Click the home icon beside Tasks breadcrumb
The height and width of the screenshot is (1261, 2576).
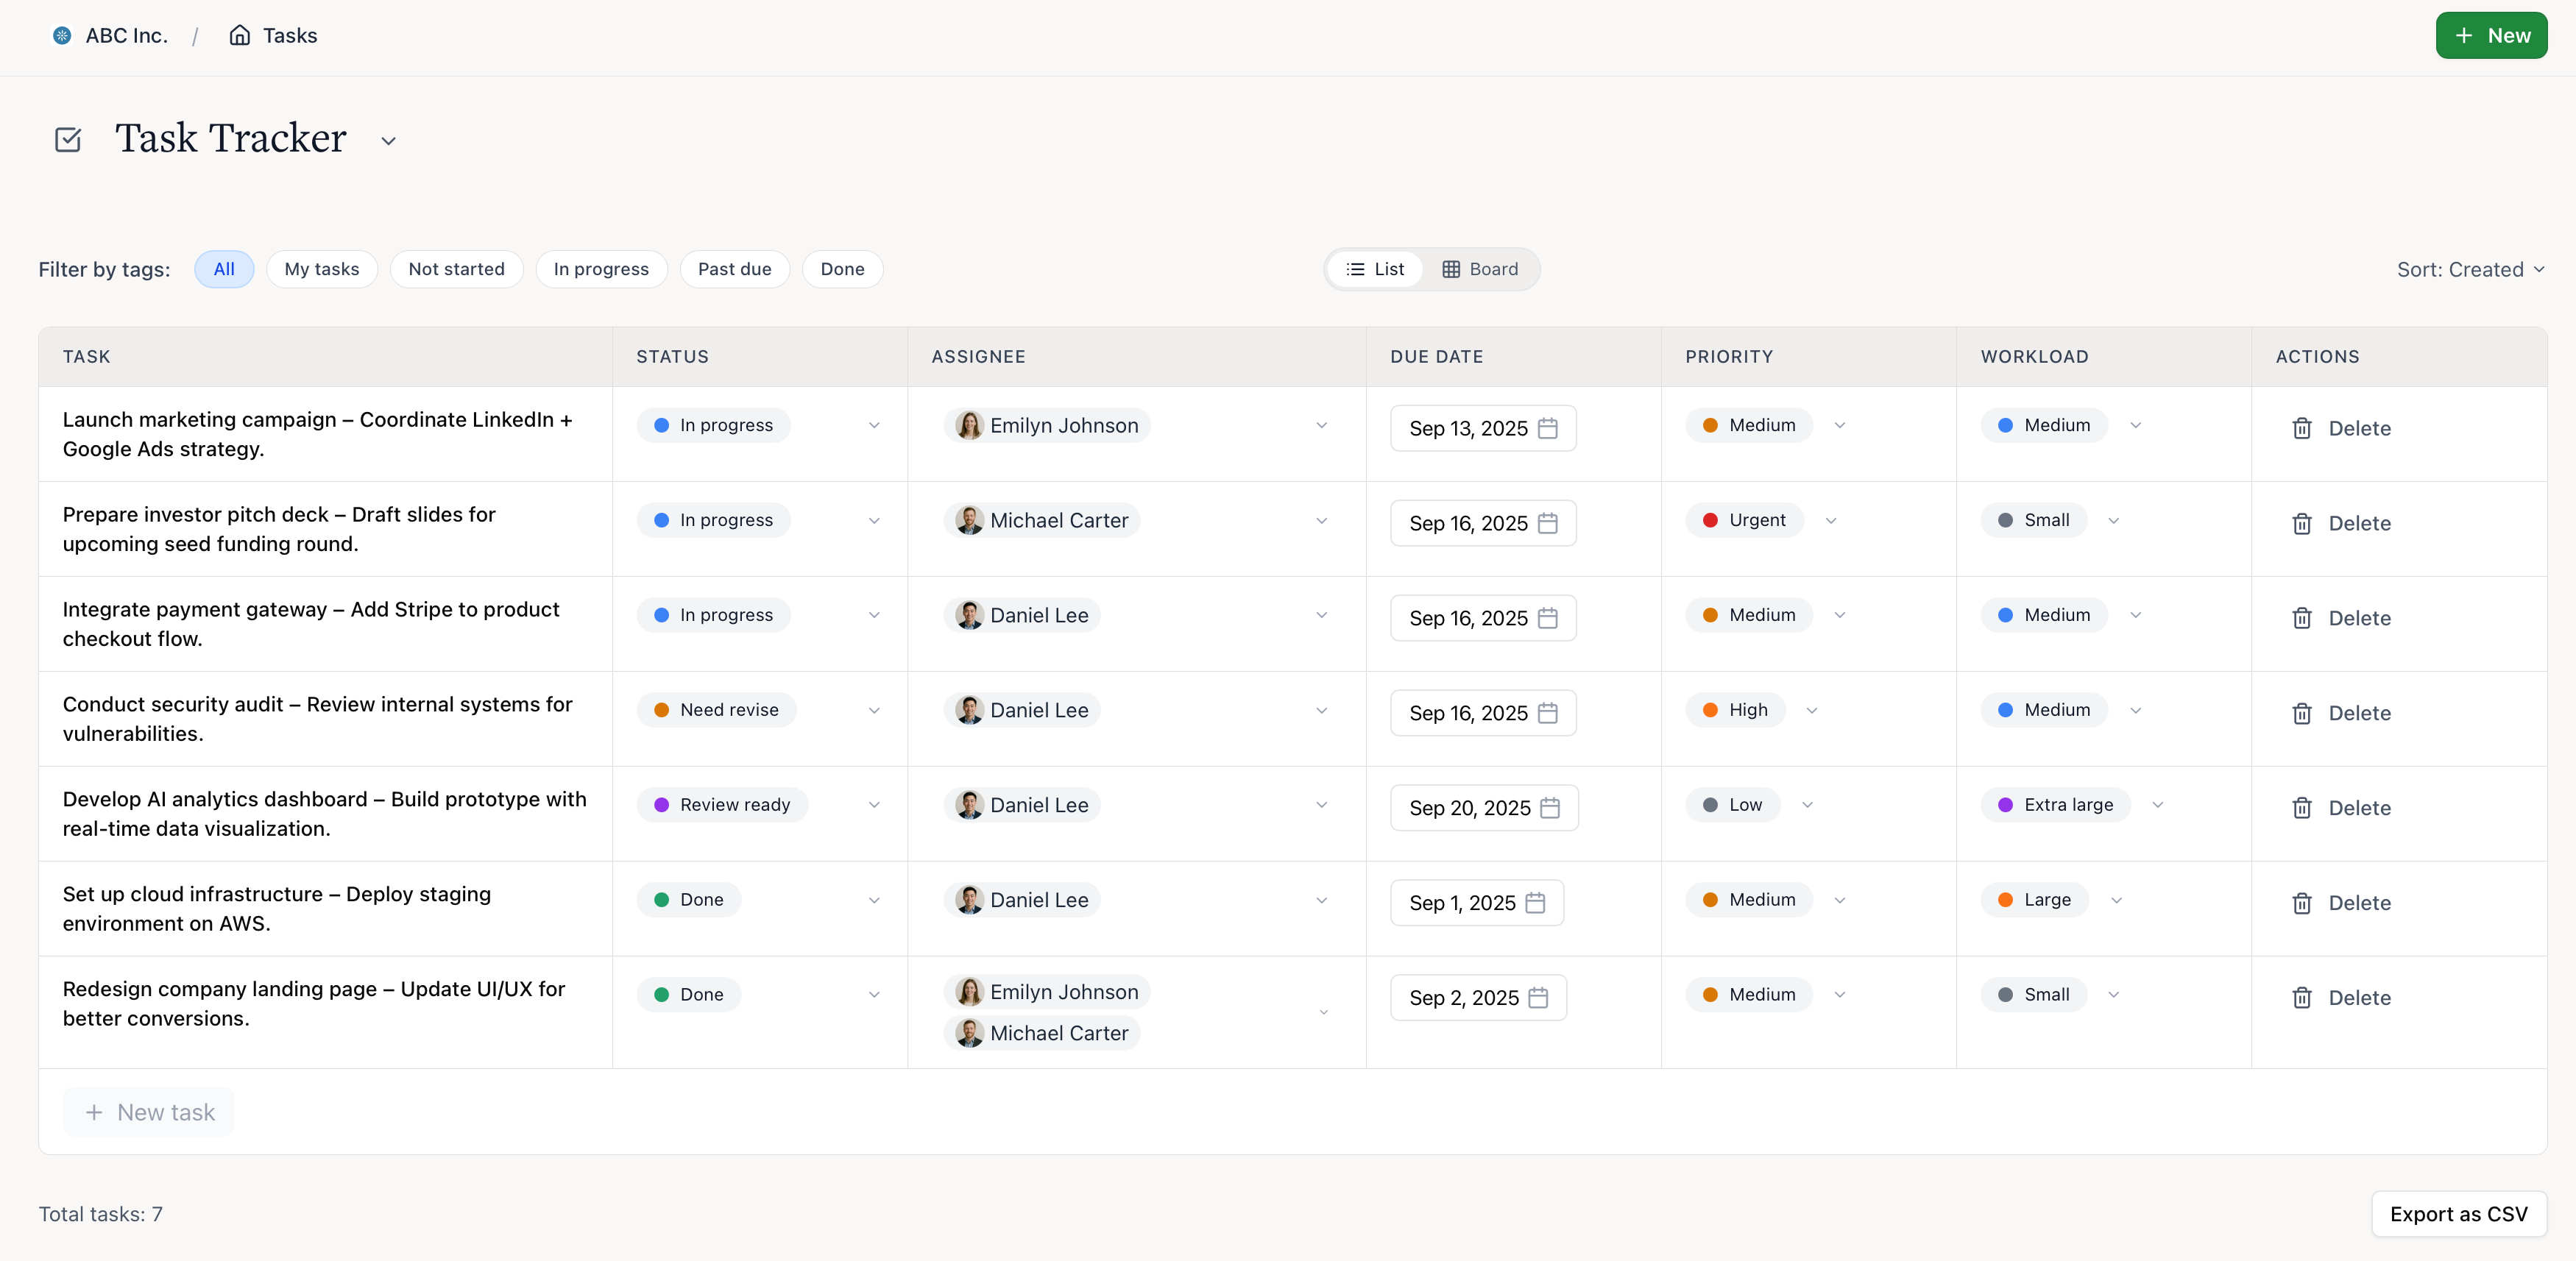[x=239, y=34]
